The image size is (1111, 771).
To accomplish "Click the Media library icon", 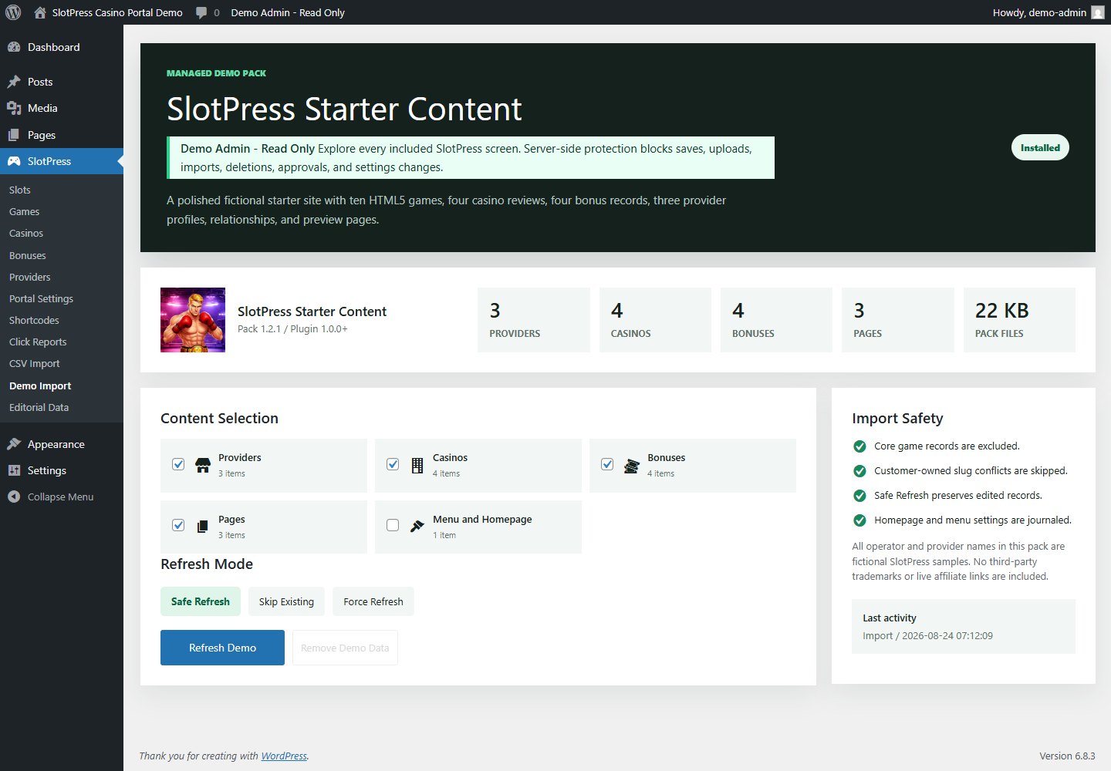I will point(14,108).
